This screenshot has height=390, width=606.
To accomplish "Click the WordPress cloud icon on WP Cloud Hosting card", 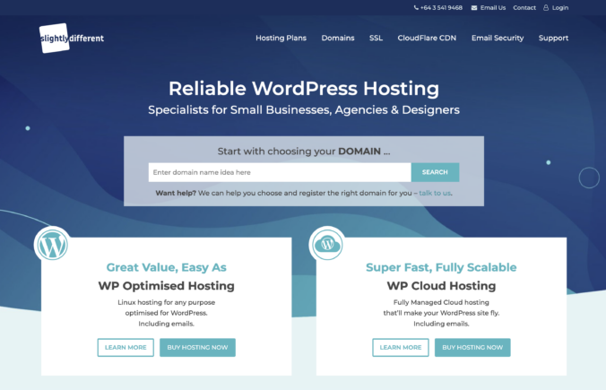I will (x=327, y=245).
